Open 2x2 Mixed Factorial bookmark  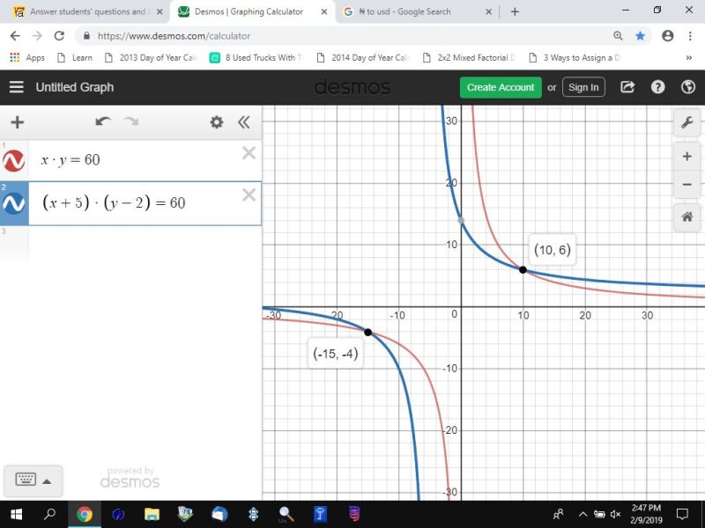pos(469,57)
